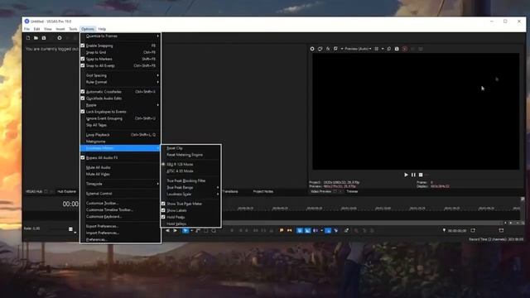Toggle Snap to Markers checkbox
Screen dimensions: 530x298
coord(83,59)
